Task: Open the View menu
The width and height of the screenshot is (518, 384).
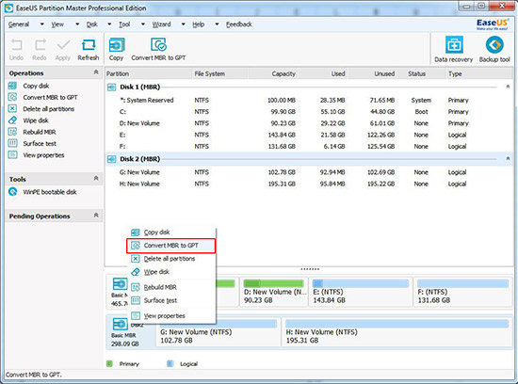Action: coord(57,24)
